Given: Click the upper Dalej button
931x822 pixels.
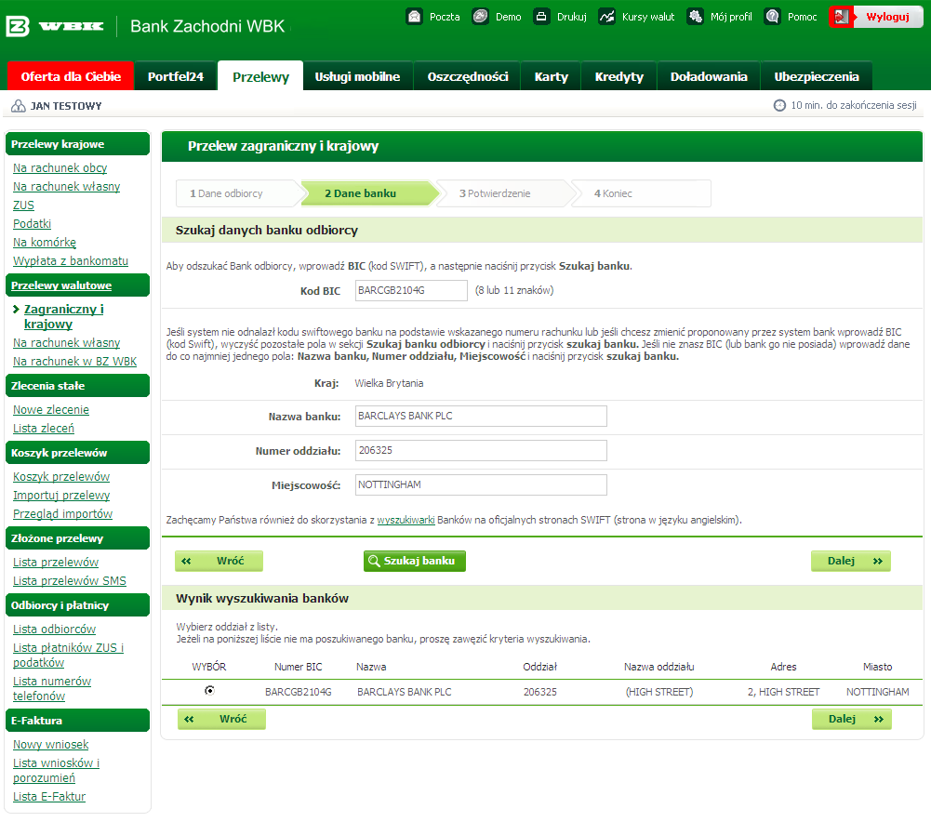Looking at the screenshot, I should (x=851, y=561).
